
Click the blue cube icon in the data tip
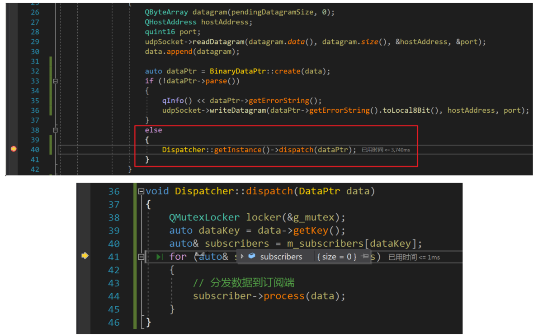(x=252, y=256)
